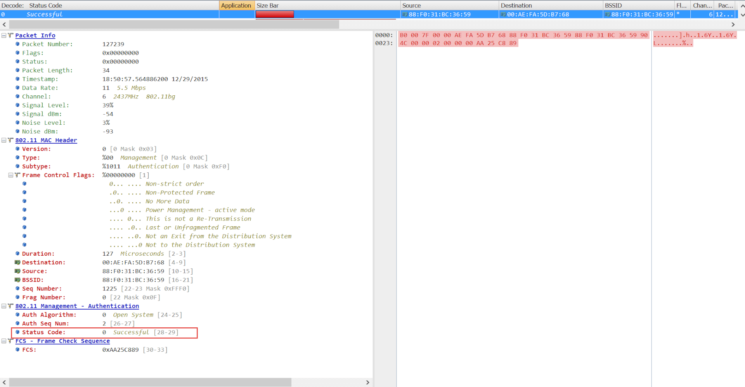Viewport: 745px width, 387px height.
Task: Click the icon beside the Source field
Action: click(17, 271)
